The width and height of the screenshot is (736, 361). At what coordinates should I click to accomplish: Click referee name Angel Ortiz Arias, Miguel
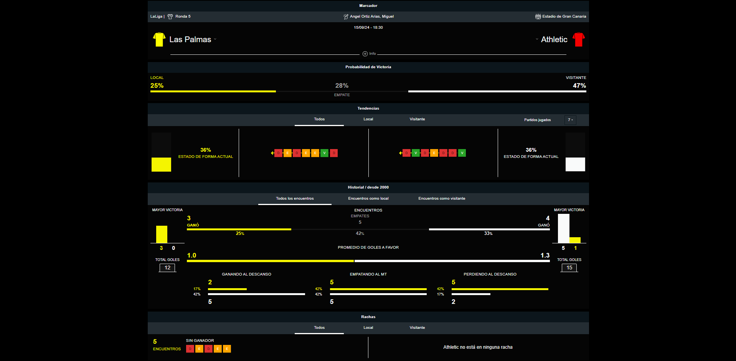coord(372,16)
